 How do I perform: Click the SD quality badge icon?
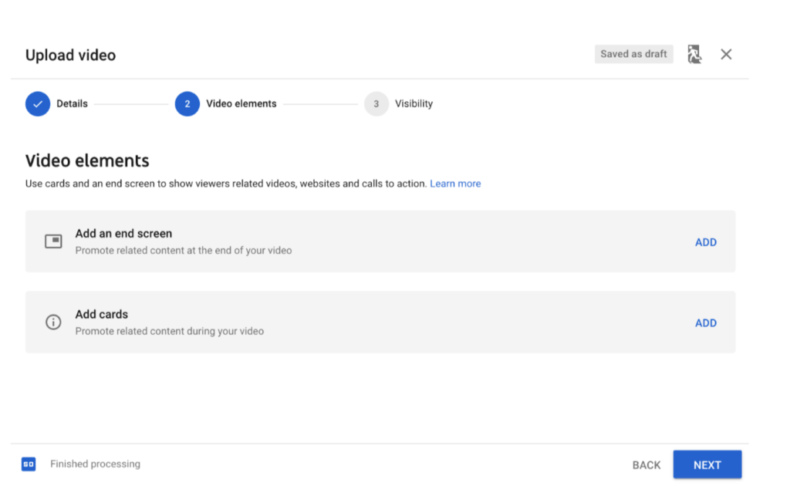click(29, 464)
